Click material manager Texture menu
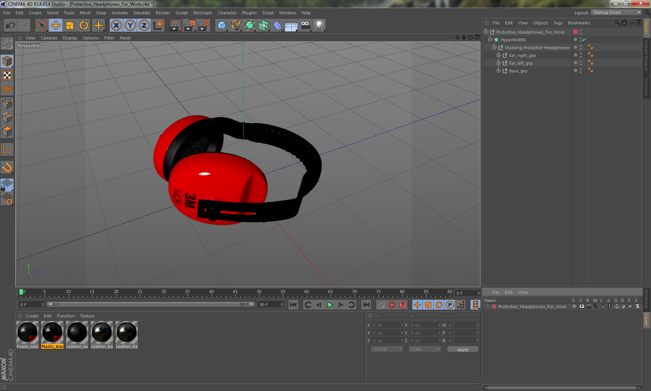This screenshot has height=391, width=651. [87, 316]
